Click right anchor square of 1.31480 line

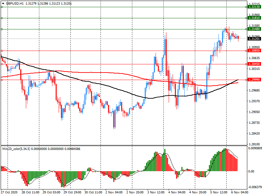[246, 29]
